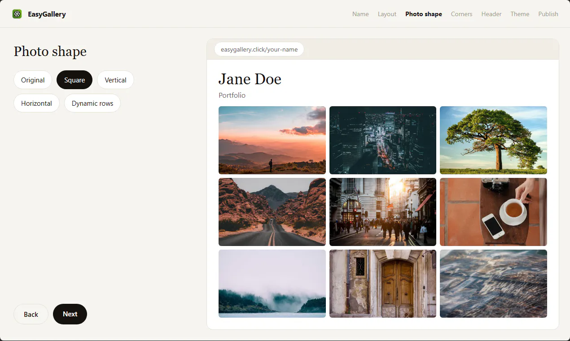
Task: Open the desert canyon road photo
Action: [272, 212]
